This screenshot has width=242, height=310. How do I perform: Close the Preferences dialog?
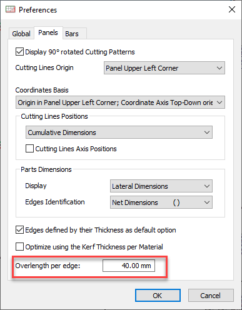(232, 9)
